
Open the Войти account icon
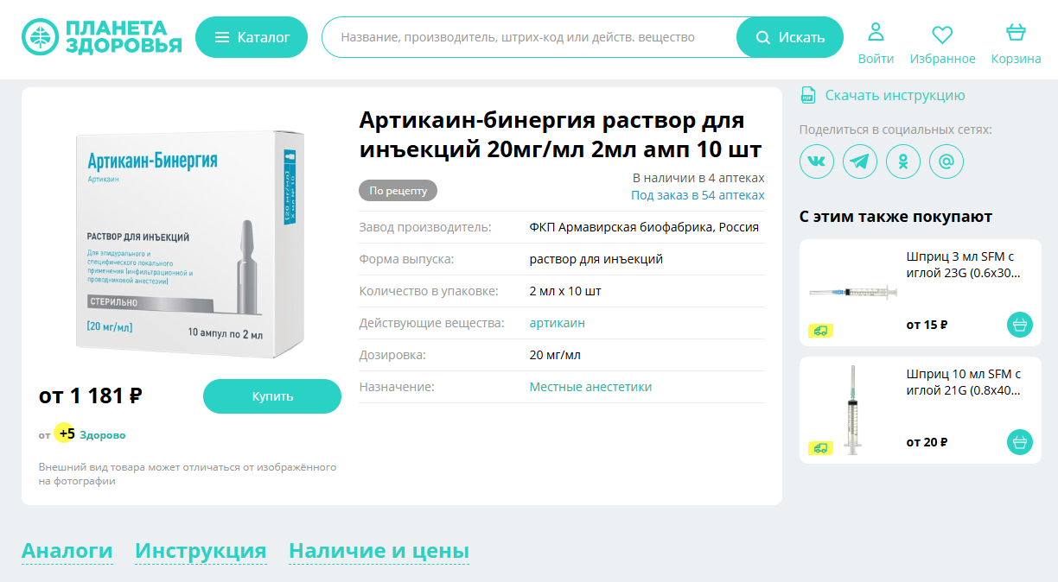coord(876,43)
